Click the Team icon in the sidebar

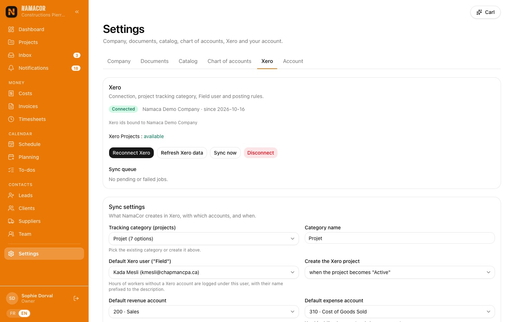(x=11, y=234)
